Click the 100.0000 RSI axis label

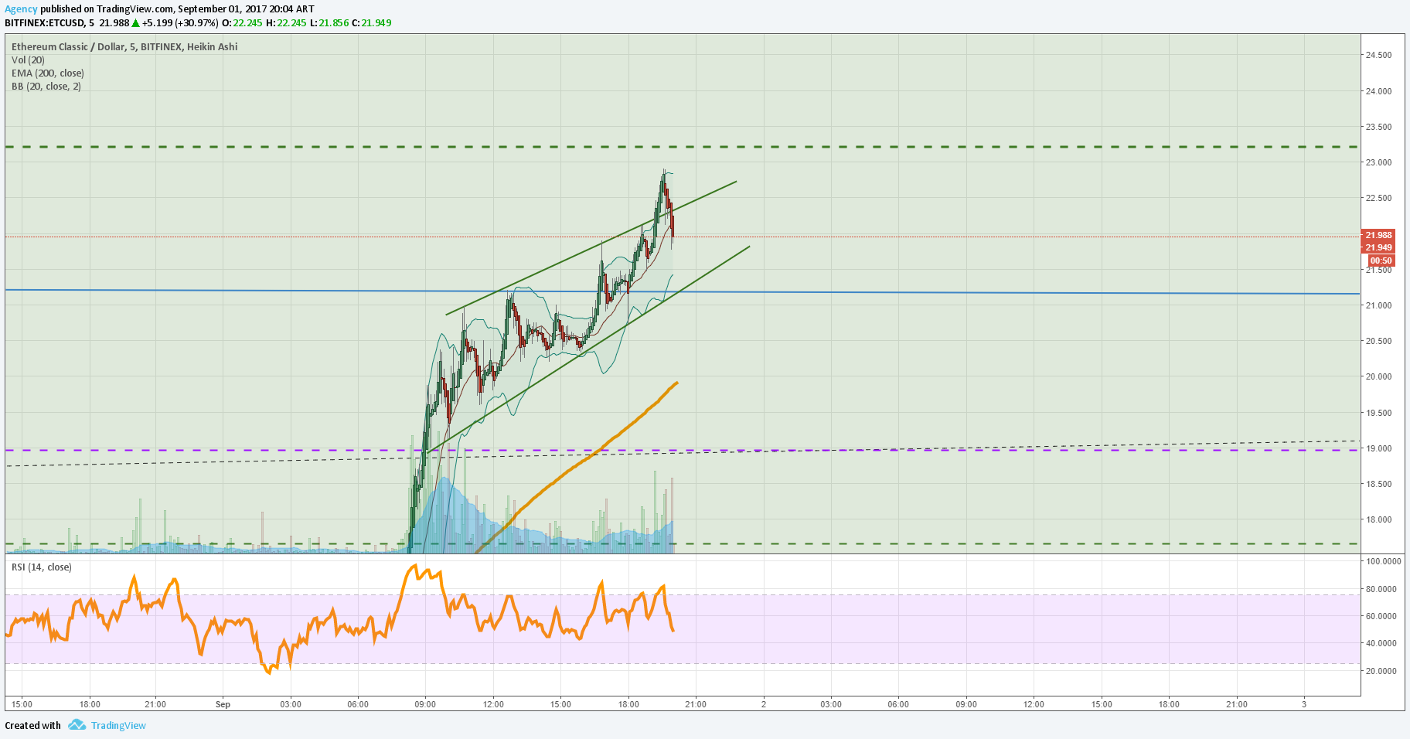[1383, 561]
